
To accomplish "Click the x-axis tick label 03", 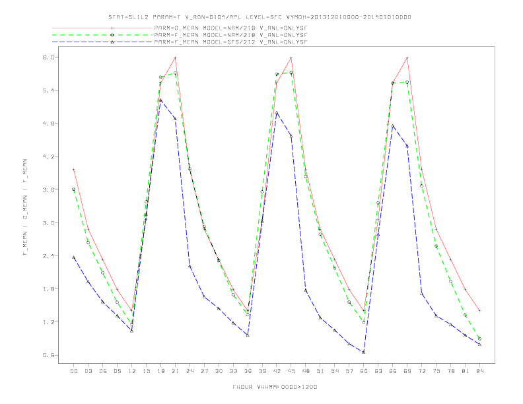I will (88, 371).
